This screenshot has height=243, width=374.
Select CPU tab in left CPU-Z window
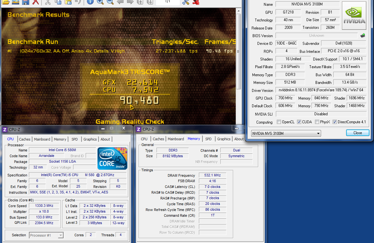pyautogui.click(x=11, y=139)
